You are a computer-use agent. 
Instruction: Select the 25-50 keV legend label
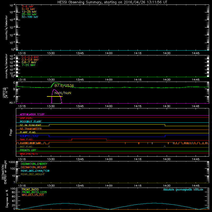click(x=29, y=14)
